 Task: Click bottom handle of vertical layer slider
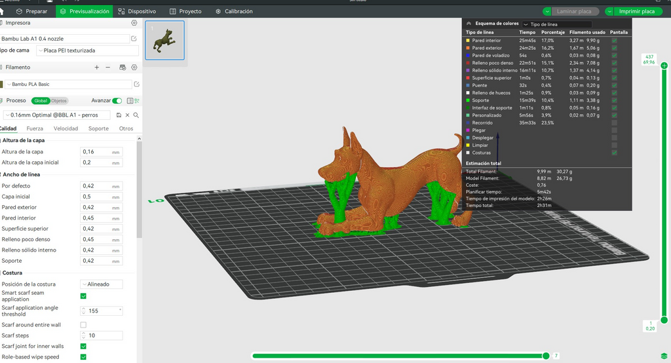664,320
